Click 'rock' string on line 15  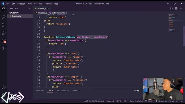(x=62, y=17)
